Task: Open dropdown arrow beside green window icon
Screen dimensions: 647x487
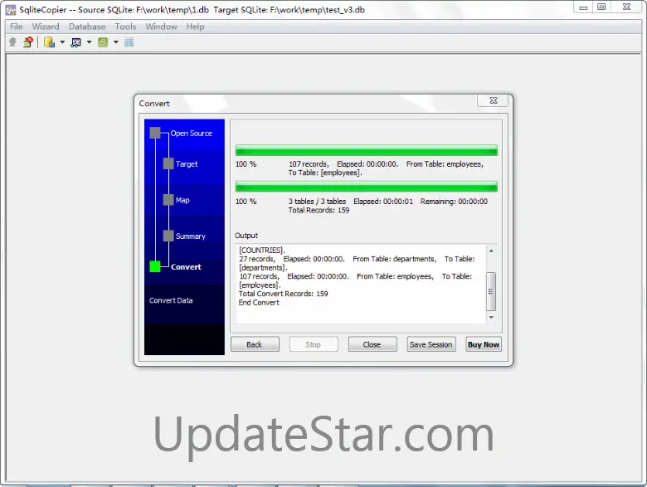Action: pos(116,42)
